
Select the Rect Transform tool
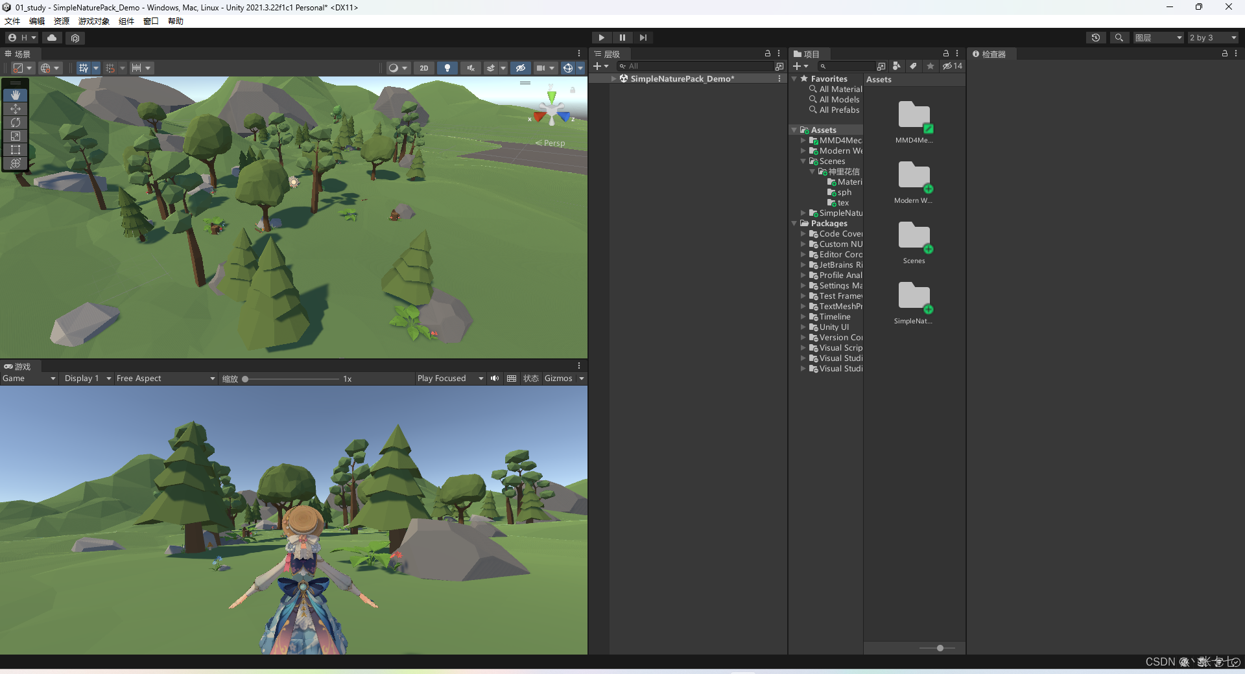click(x=15, y=150)
